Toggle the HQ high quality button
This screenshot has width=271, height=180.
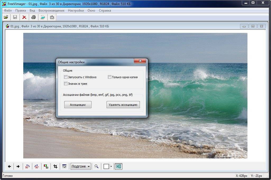[118, 166]
